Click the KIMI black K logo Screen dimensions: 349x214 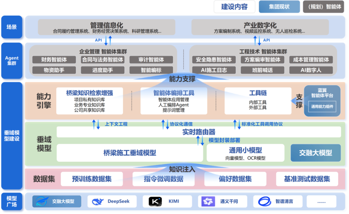click(155, 202)
